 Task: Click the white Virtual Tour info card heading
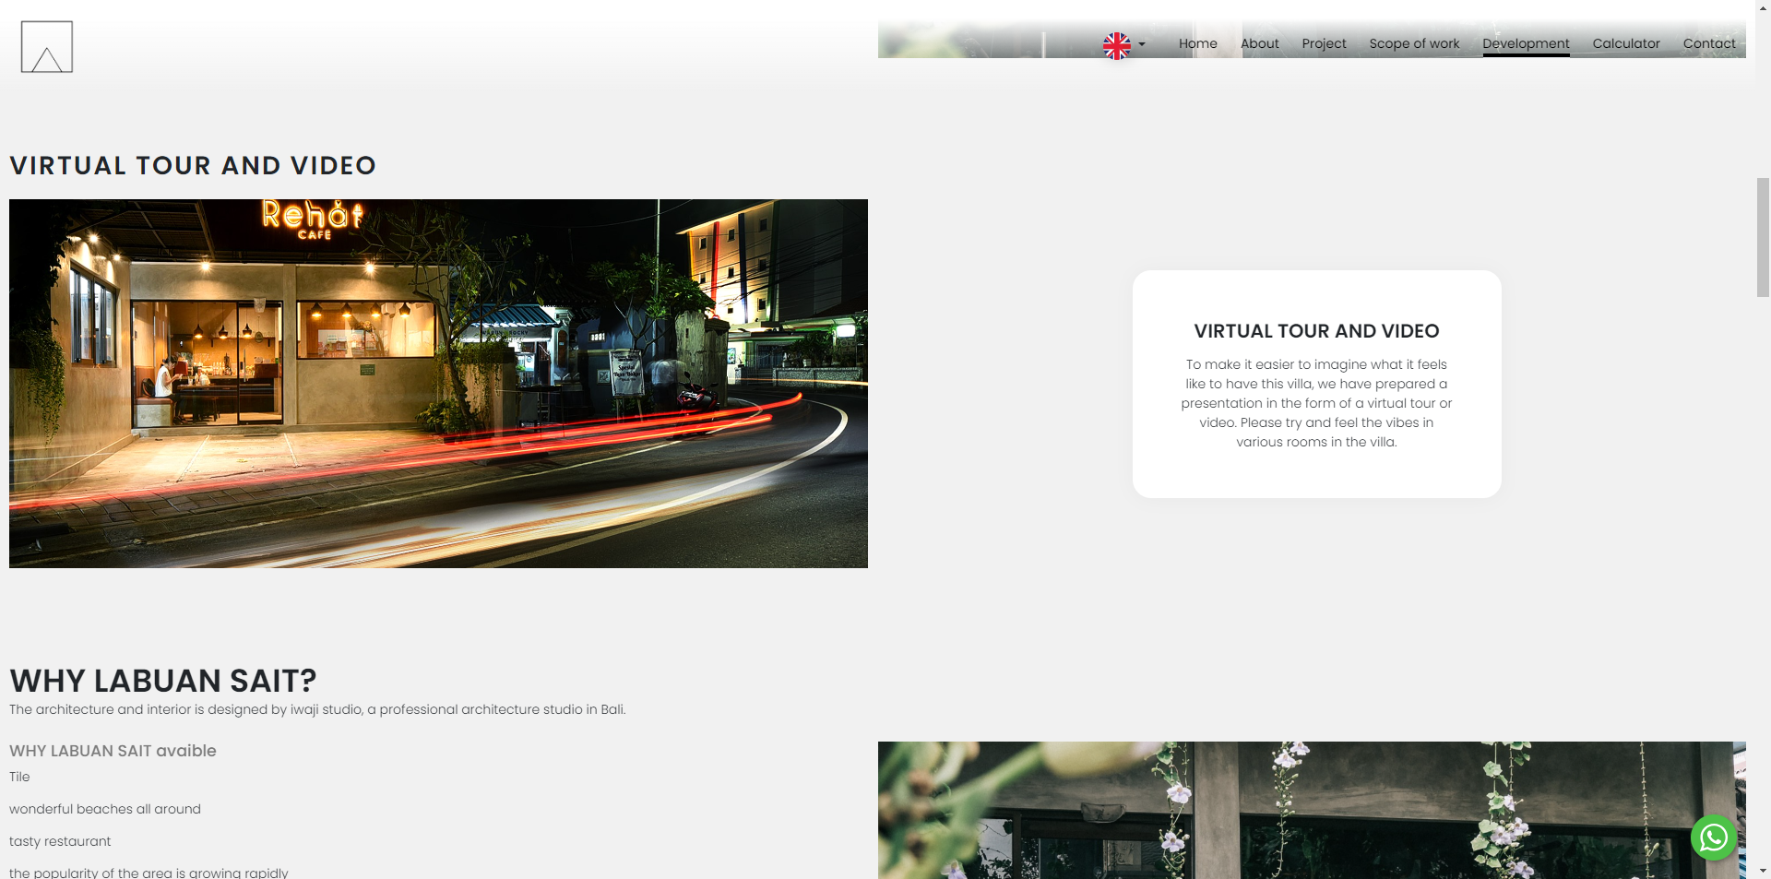[x=1316, y=331]
